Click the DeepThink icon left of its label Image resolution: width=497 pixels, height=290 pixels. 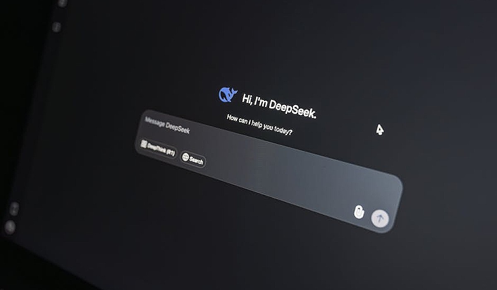coord(144,144)
